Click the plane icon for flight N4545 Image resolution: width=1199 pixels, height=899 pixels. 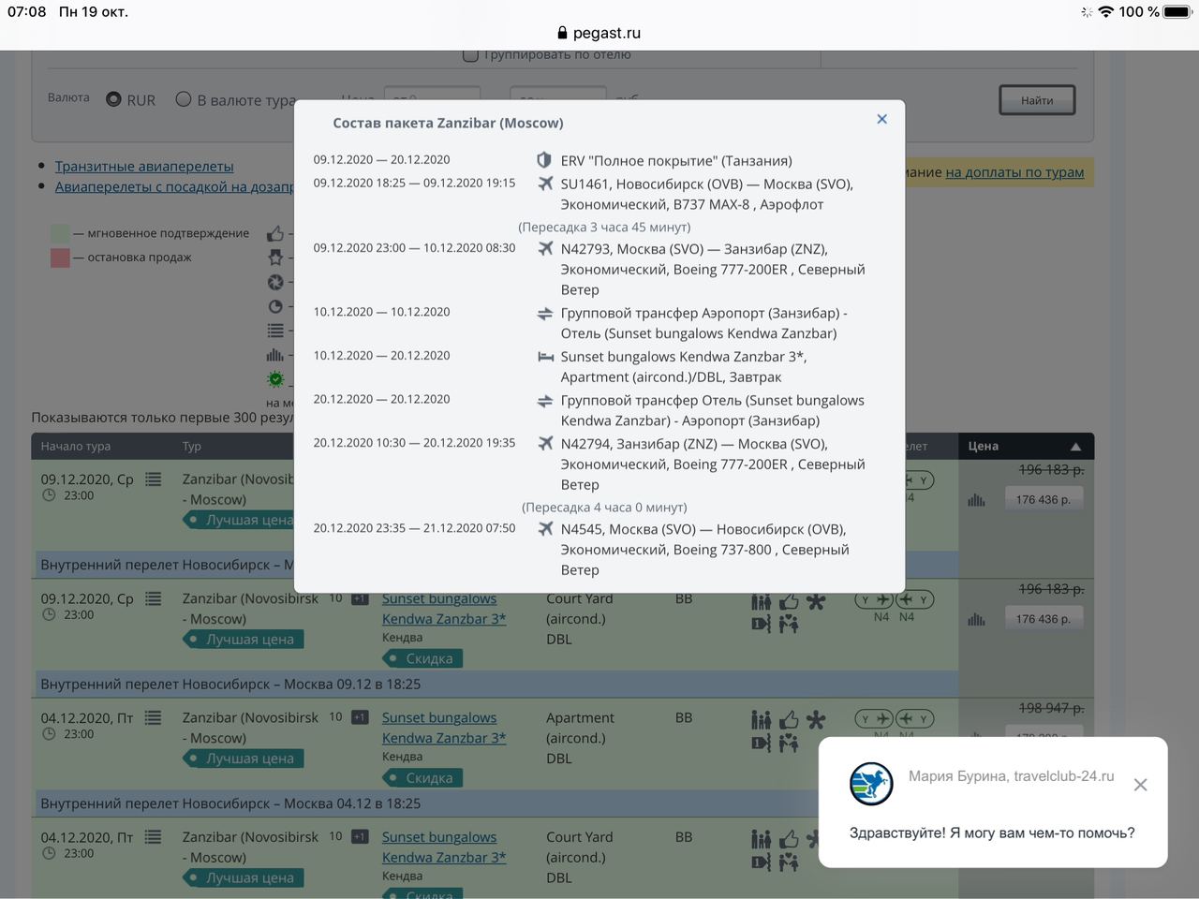tap(545, 528)
